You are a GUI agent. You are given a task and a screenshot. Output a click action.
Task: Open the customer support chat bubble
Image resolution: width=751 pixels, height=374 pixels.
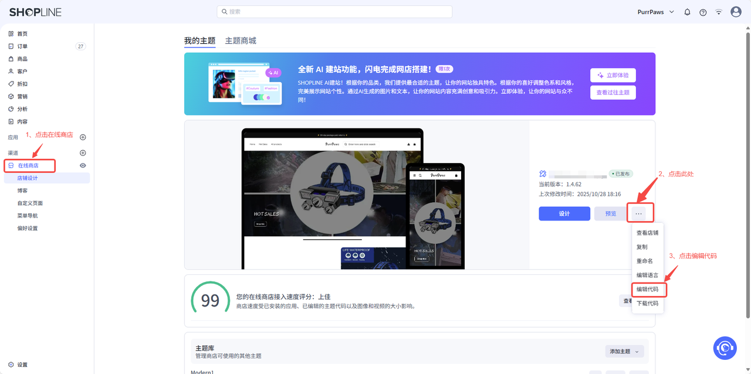coord(725,348)
